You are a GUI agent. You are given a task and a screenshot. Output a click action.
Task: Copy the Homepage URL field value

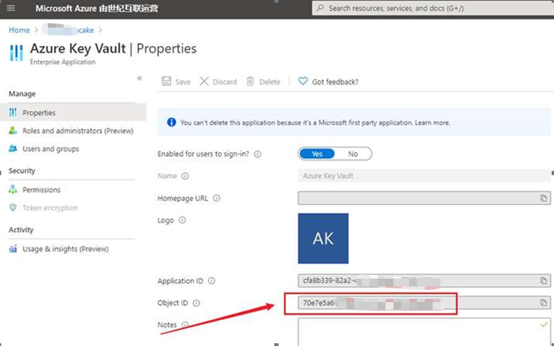point(543,198)
